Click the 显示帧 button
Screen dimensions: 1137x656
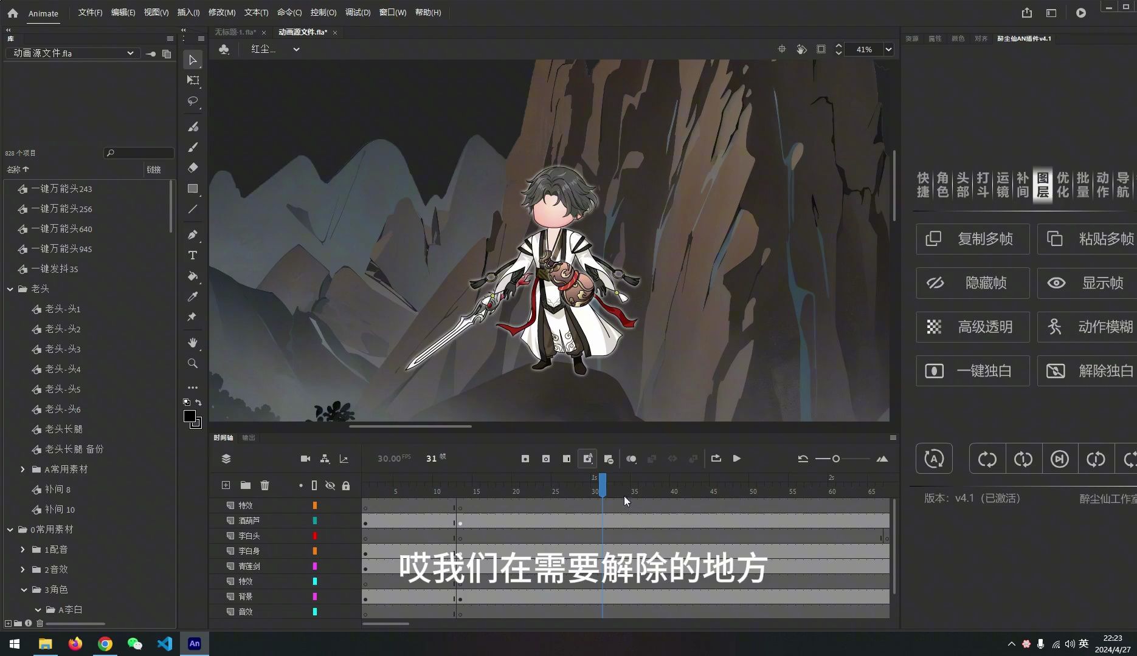click(1087, 283)
